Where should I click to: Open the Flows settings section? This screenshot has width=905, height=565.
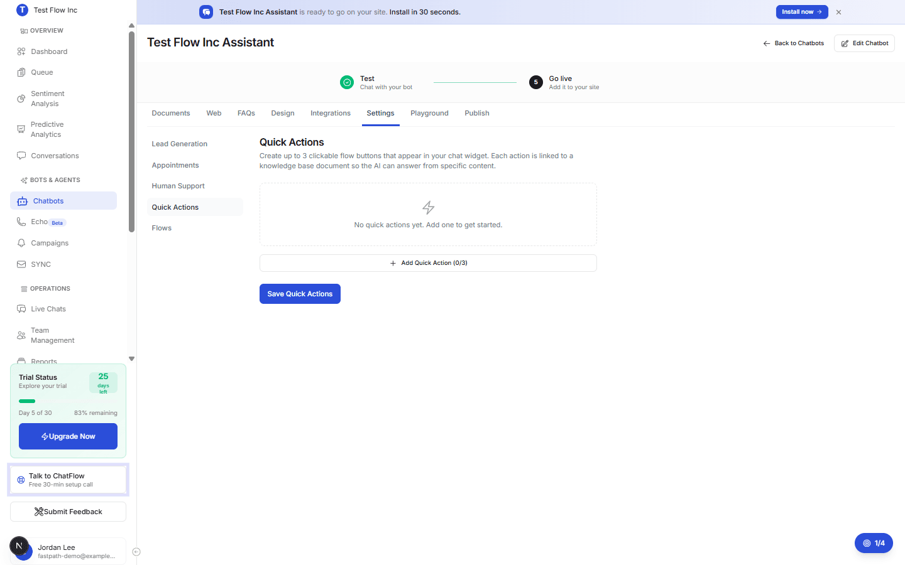pyautogui.click(x=195, y=228)
